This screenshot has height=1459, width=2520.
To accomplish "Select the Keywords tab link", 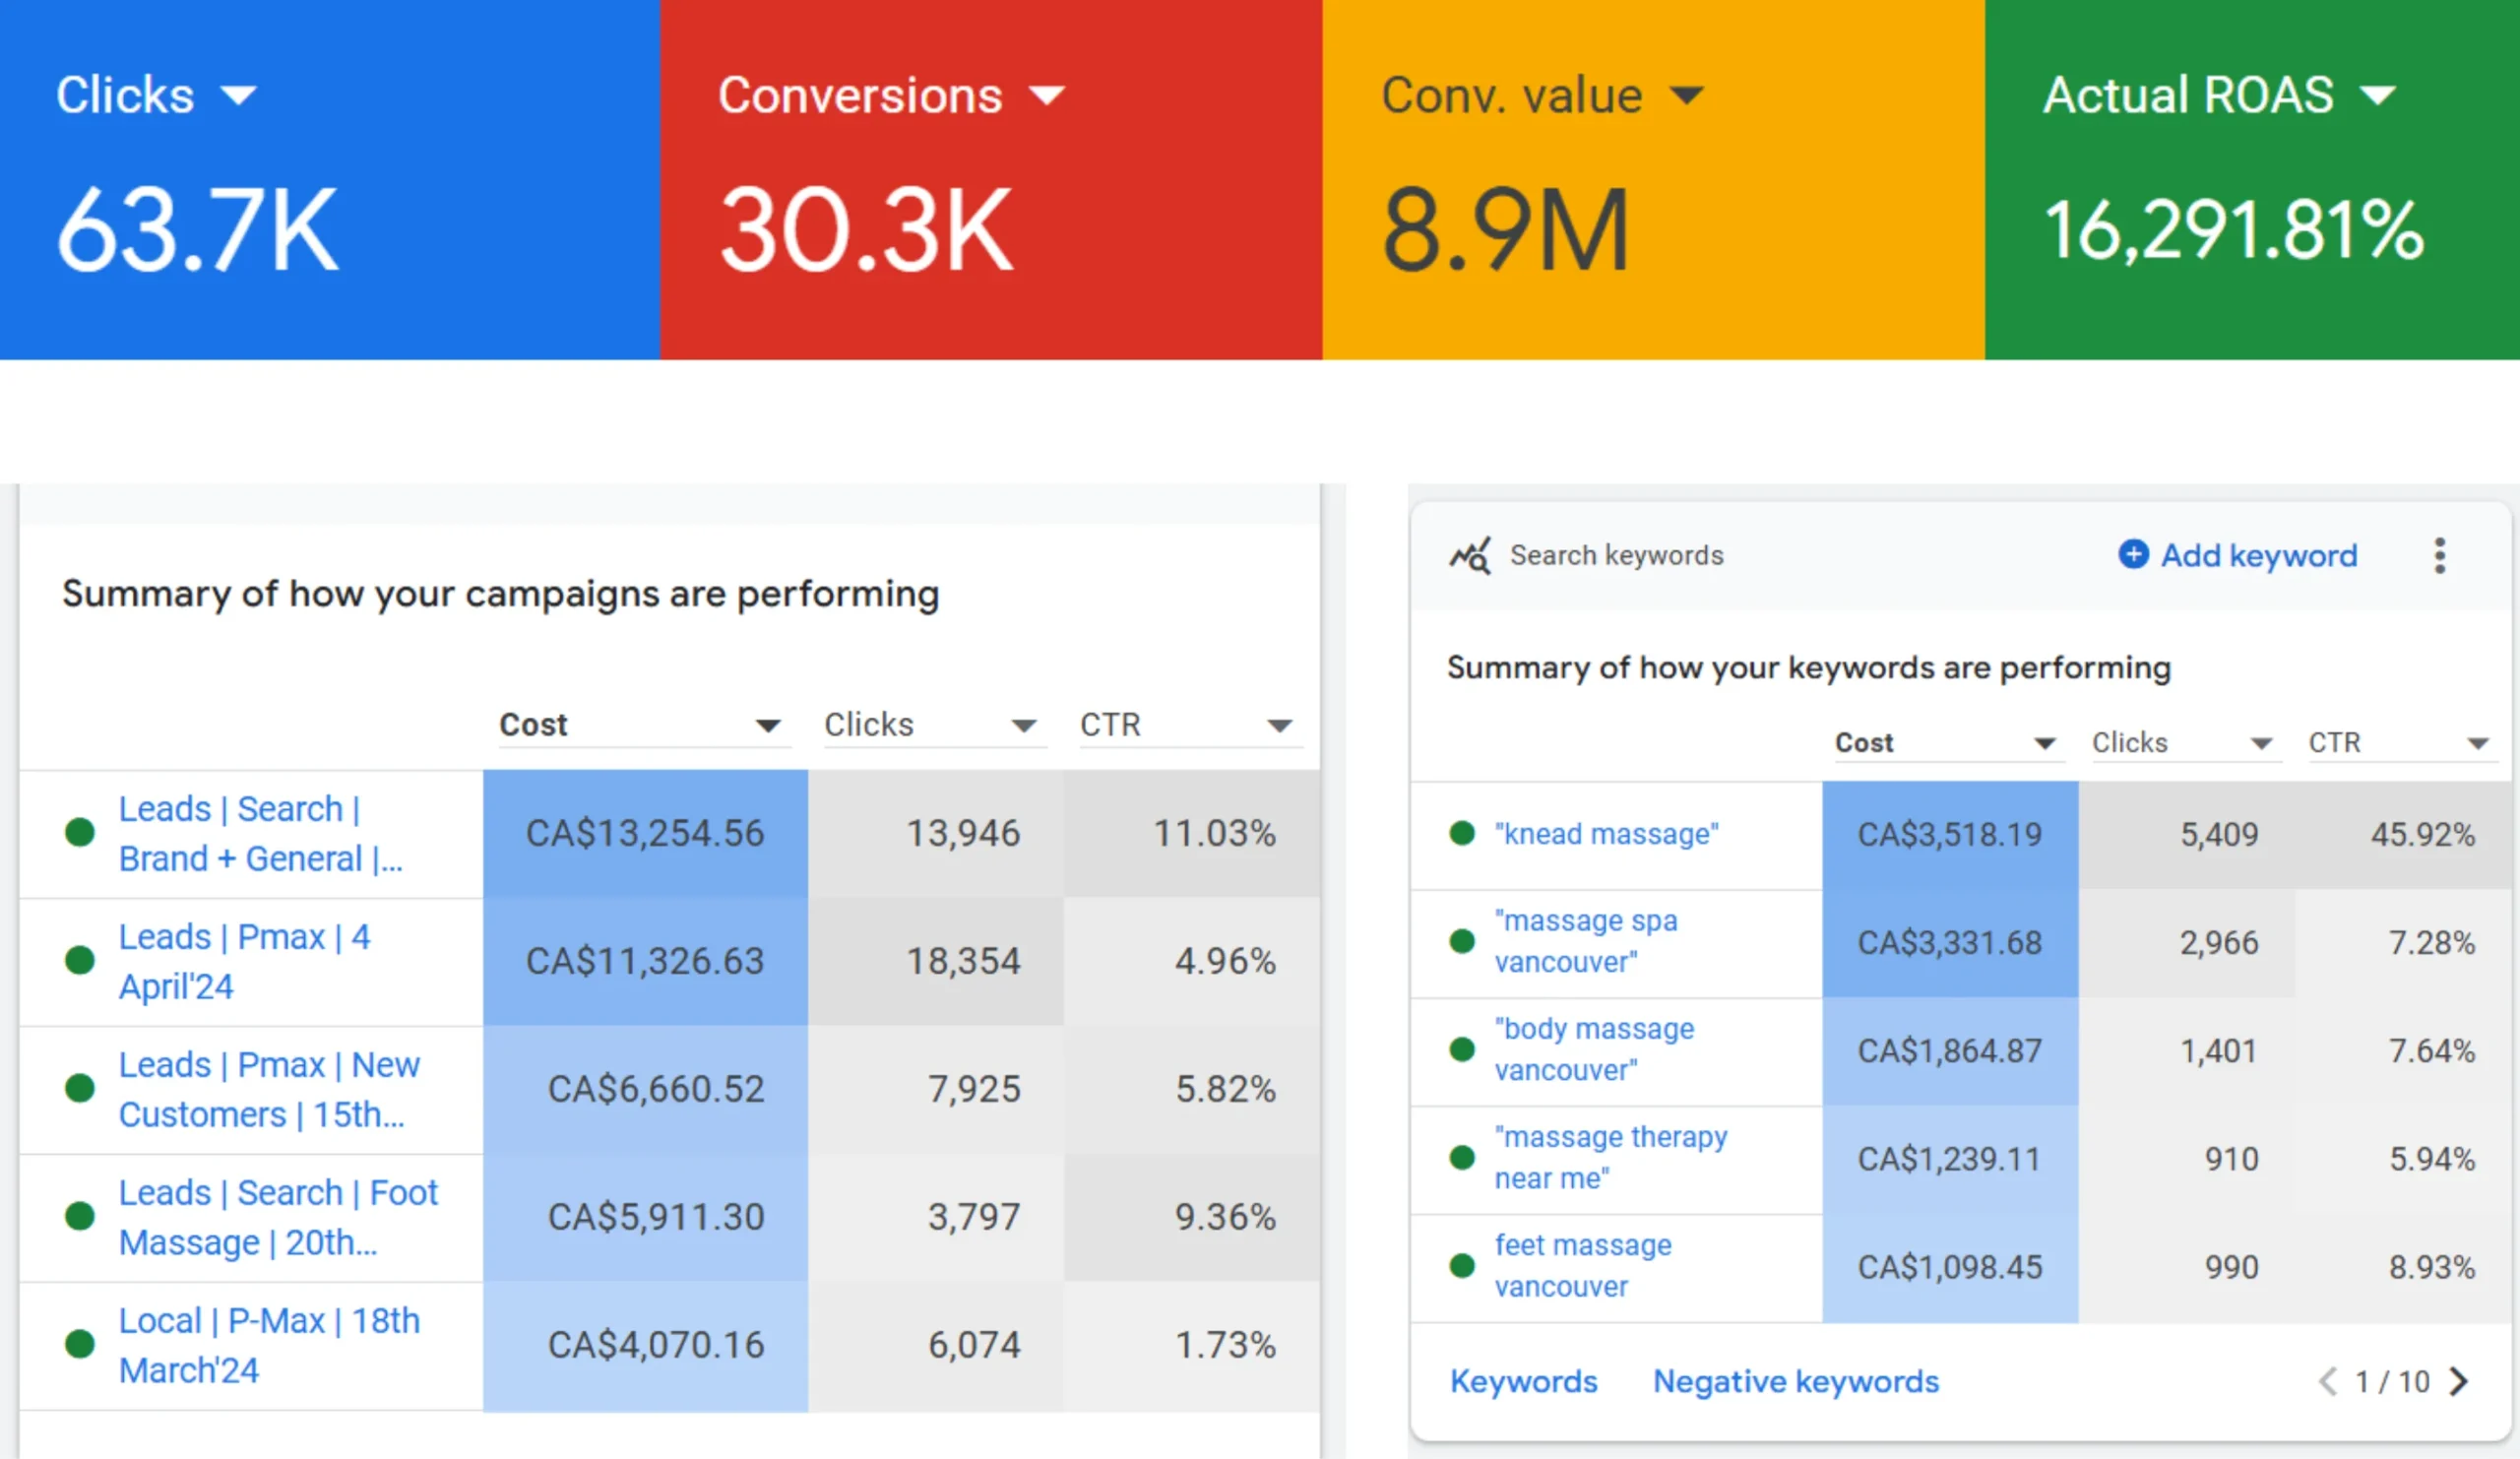I will pyautogui.click(x=1523, y=1381).
